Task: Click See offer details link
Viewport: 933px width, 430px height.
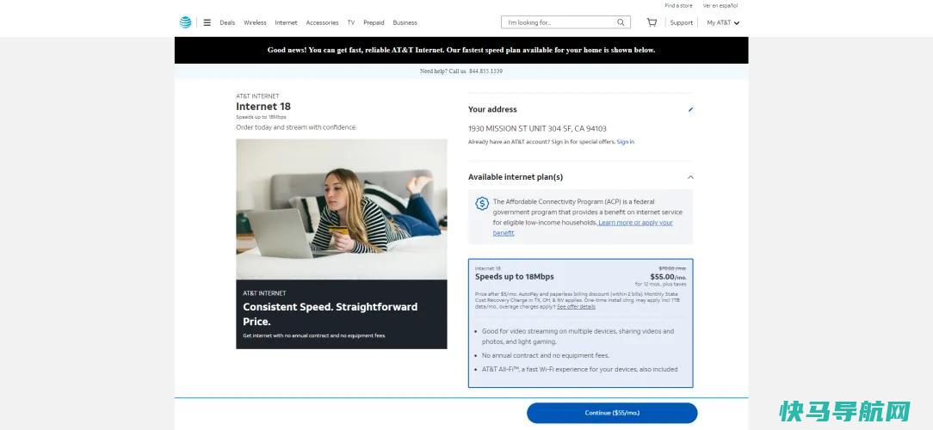Action: pyautogui.click(x=576, y=307)
